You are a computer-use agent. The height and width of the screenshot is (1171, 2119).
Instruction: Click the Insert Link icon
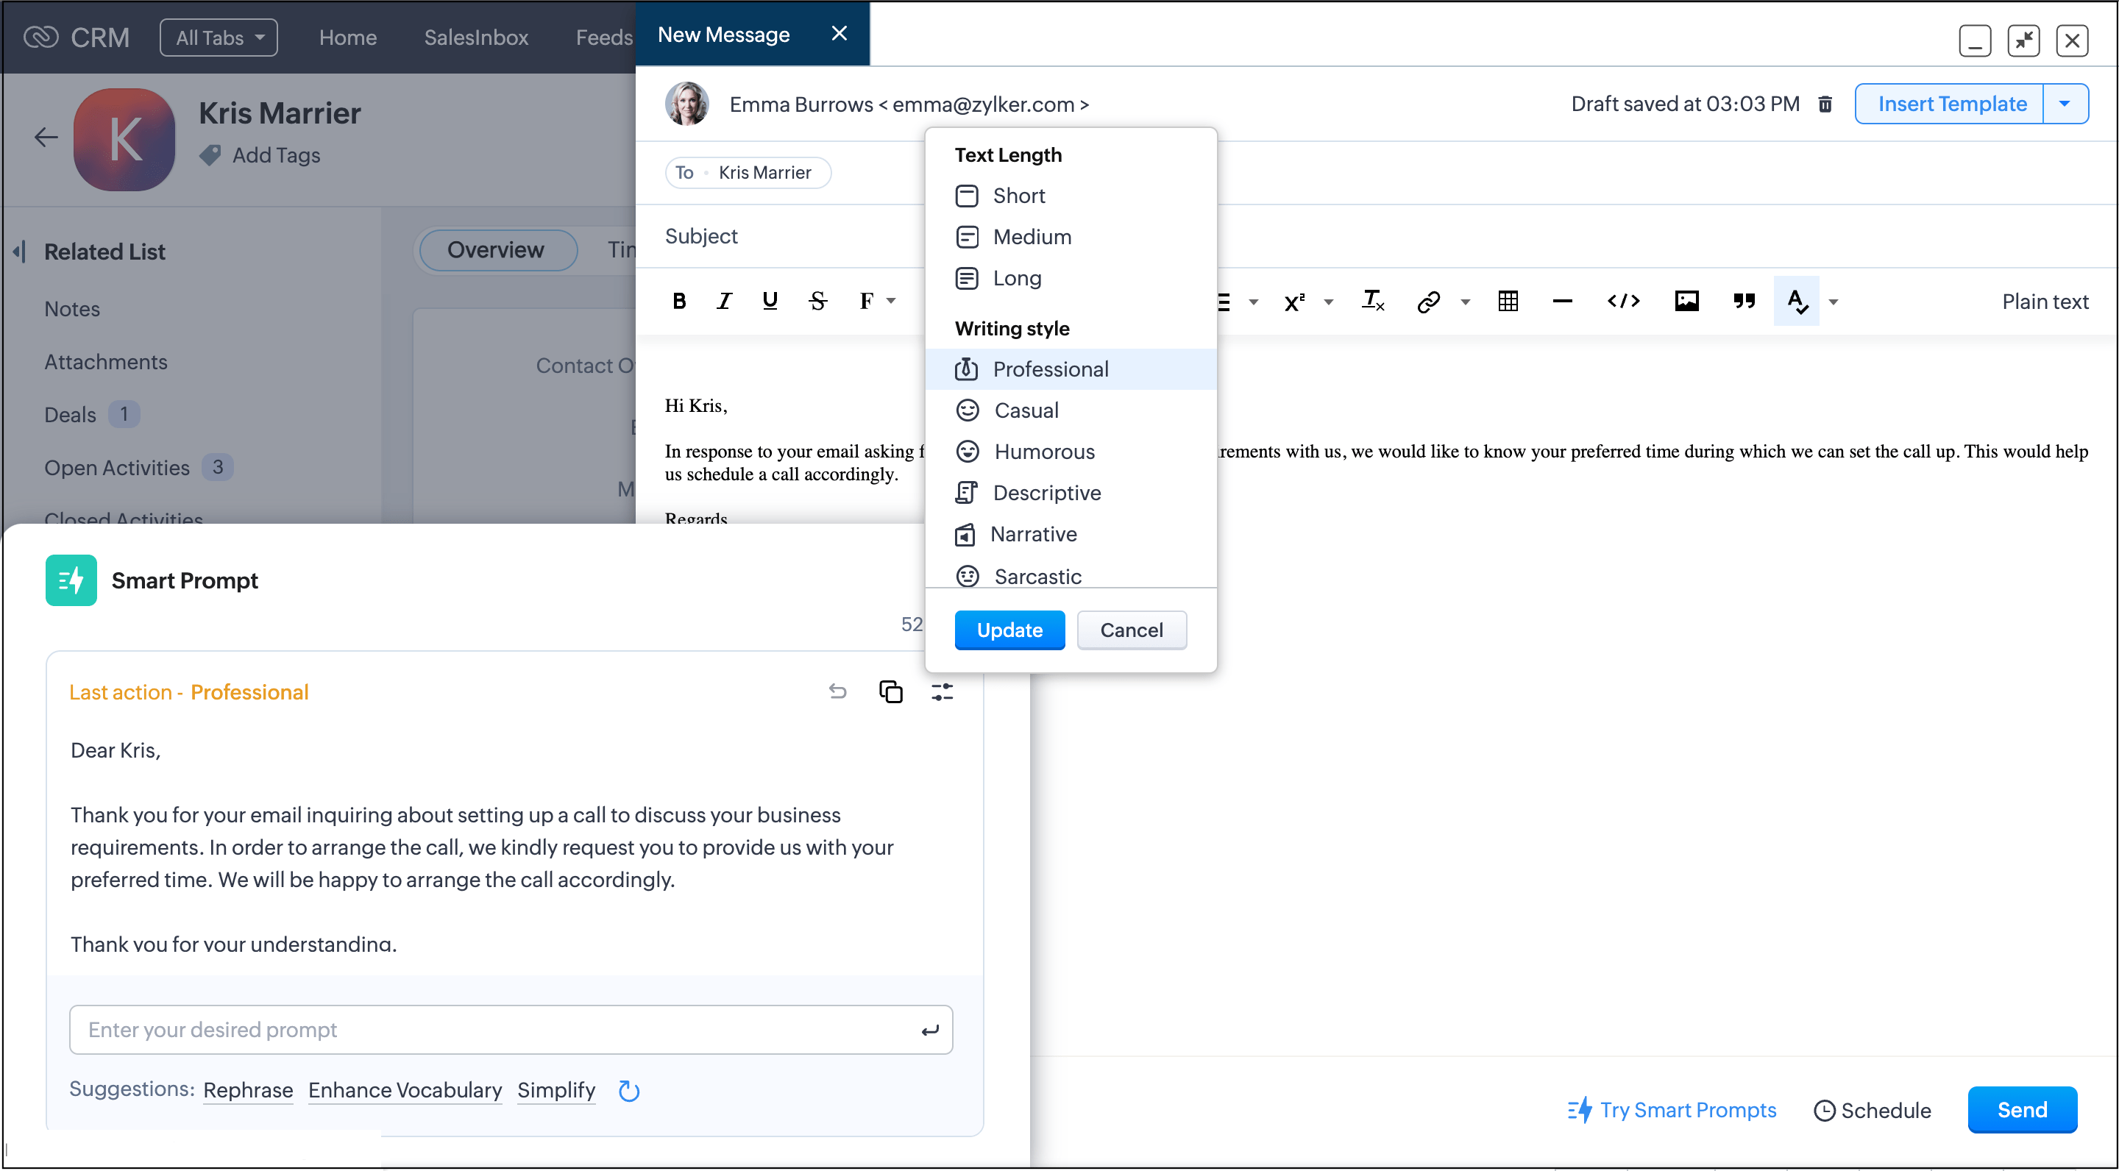point(1427,300)
